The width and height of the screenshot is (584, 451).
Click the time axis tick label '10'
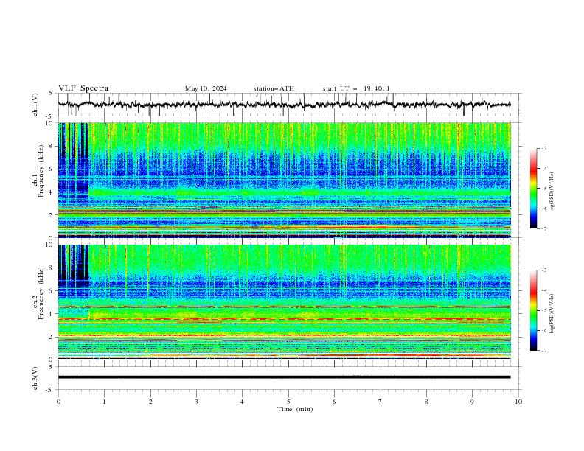[518, 402]
